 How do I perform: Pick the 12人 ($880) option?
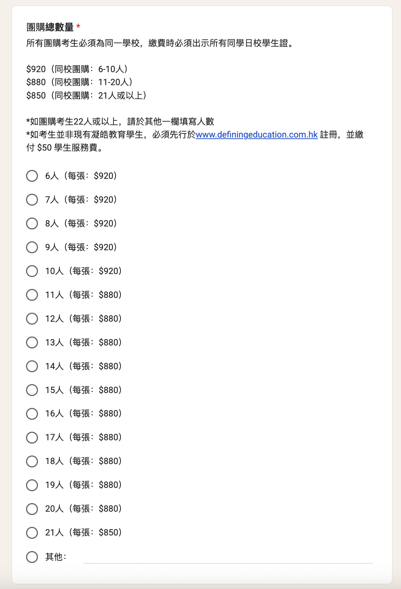(x=32, y=319)
